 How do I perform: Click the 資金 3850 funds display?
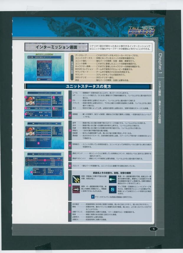(44, 79)
